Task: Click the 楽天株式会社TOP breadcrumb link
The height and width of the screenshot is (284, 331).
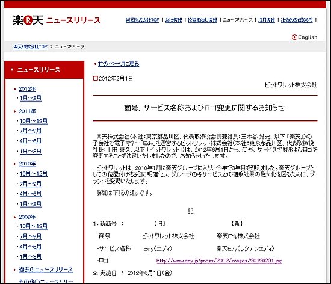Action: click(x=31, y=46)
